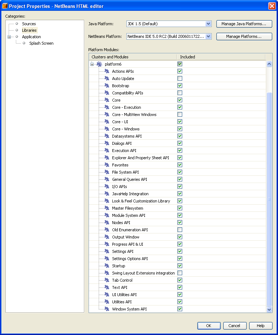Enable the Auto Update module checkbox
The width and height of the screenshot is (278, 335).
coord(180,79)
